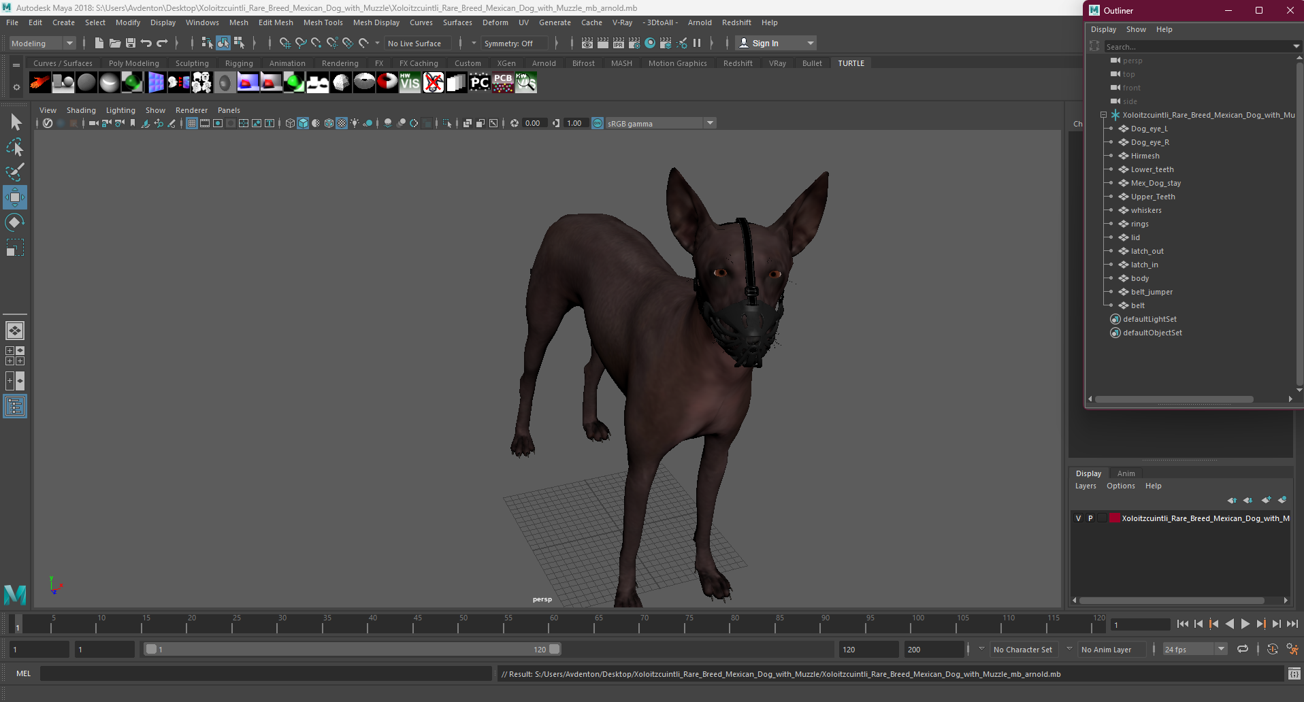Click the No Live Surface field
The width and height of the screenshot is (1304, 702).
[x=418, y=43]
